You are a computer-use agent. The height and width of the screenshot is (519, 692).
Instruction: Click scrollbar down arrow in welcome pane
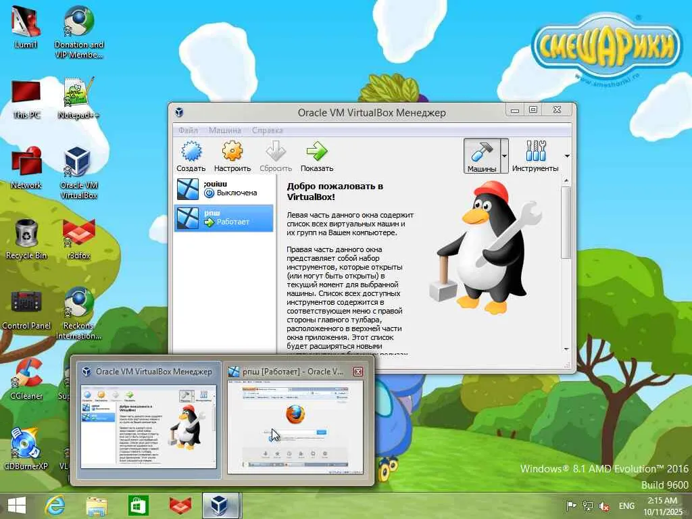point(566,349)
